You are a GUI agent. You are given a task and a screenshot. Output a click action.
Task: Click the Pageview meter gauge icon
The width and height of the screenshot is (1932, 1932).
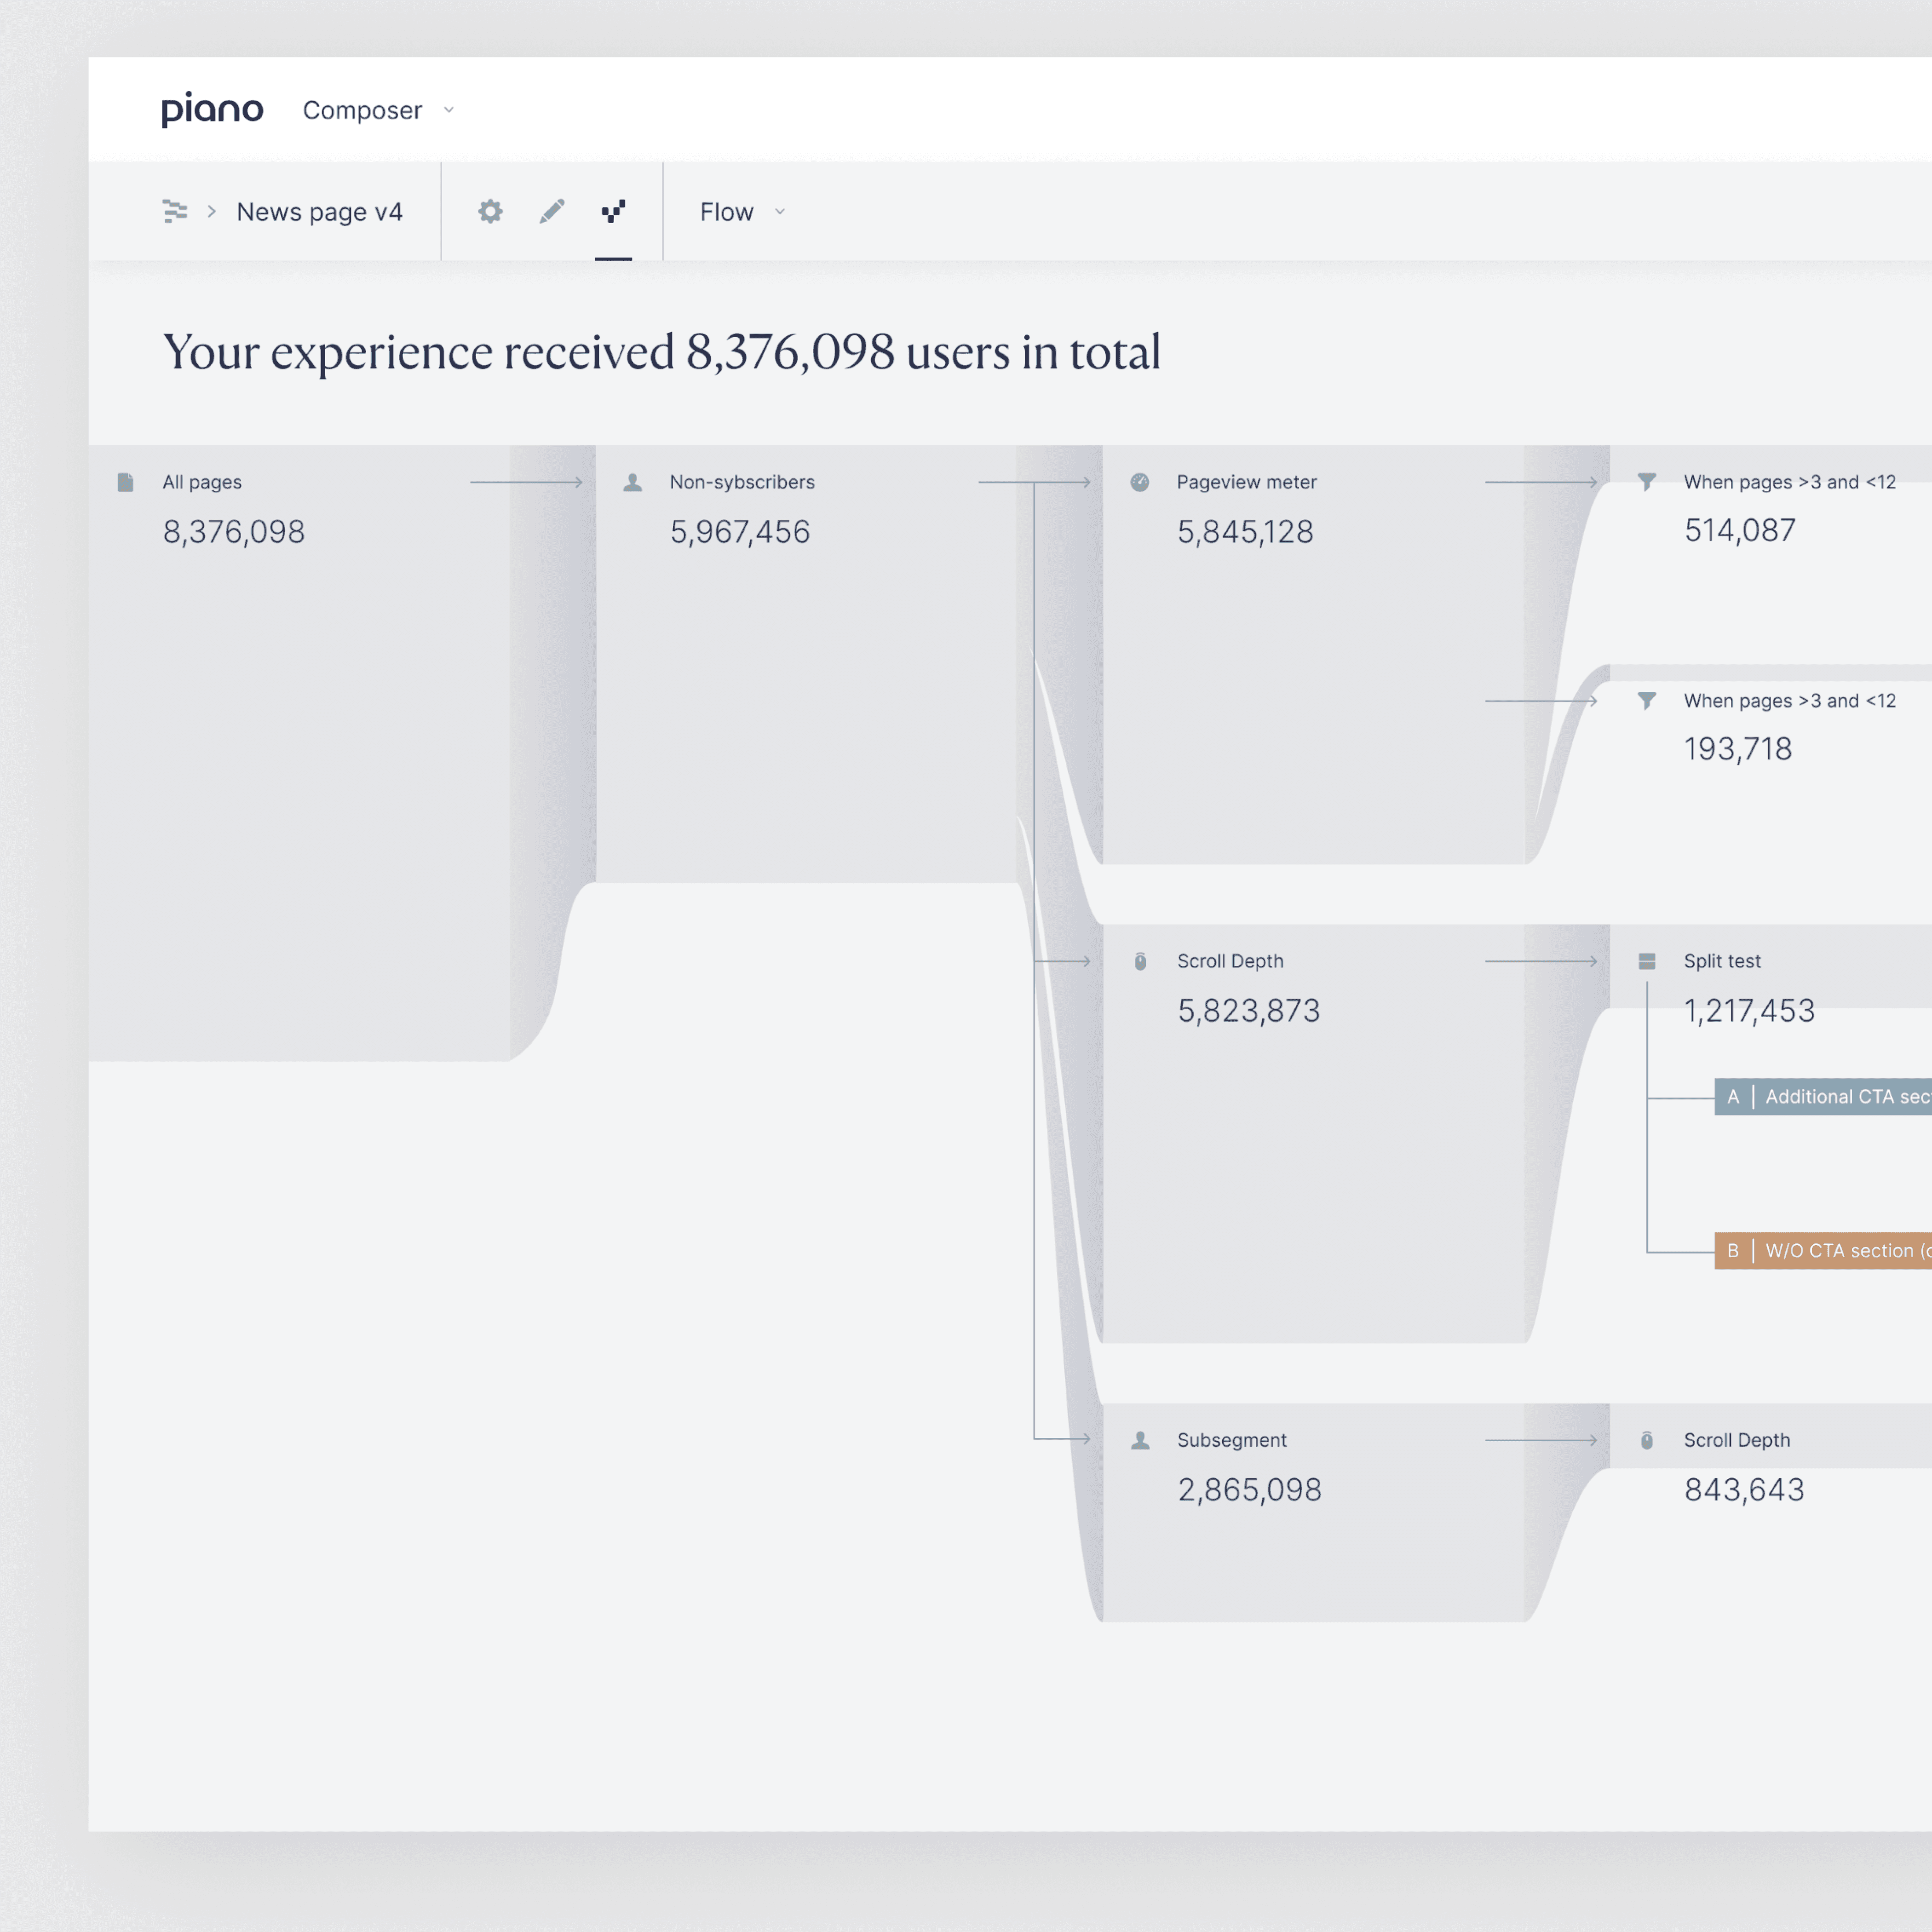point(1140,482)
